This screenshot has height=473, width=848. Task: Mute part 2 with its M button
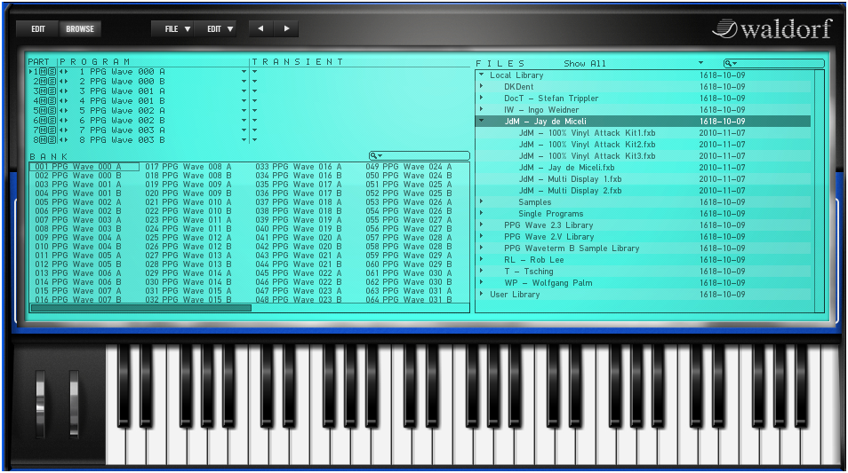pos(44,82)
